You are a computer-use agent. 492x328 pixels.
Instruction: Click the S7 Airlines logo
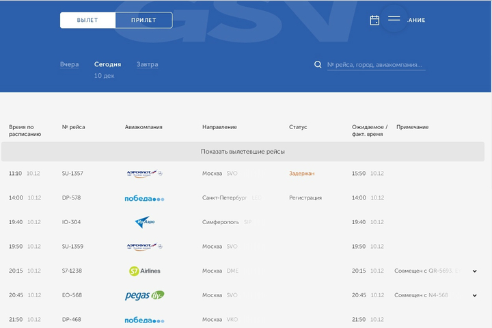point(145,271)
